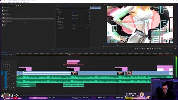This screenshot has height=100, width=178.
Task: Toggle the Scale animation stopwatch
Action: pos(58,12)
